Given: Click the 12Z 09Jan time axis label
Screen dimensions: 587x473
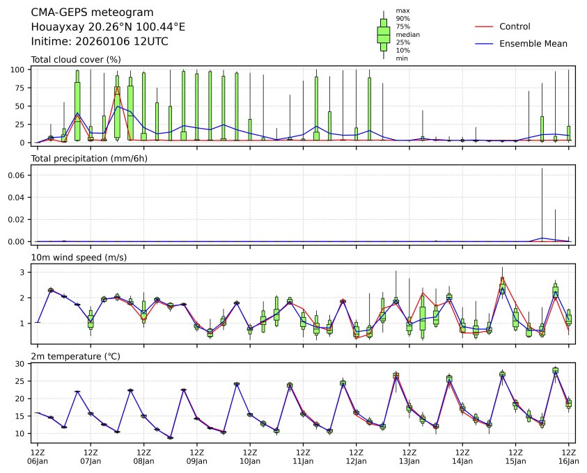Looking at the screenshot, I should (196, 456).
